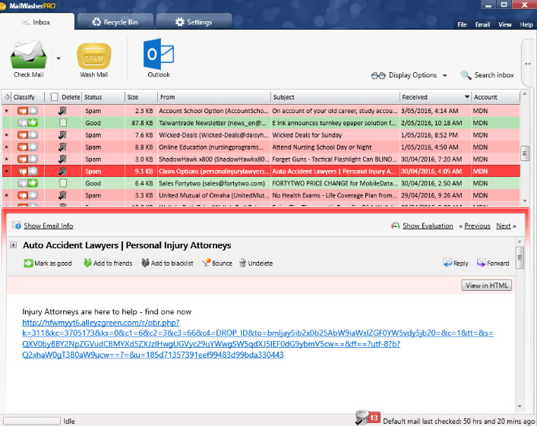Collapse the sidebar arrows at right edge

[x=527, y=64]
